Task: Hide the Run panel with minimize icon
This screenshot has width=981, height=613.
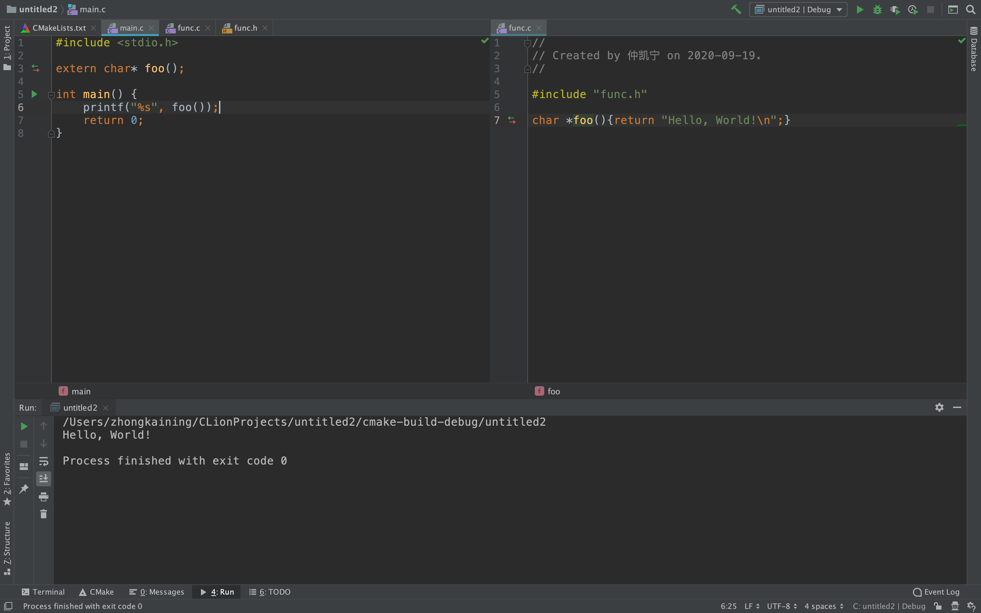Action: coord(957,407)
